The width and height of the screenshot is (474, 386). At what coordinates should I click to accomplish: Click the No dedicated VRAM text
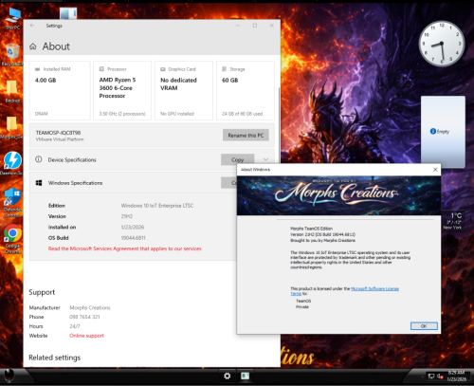178,84
